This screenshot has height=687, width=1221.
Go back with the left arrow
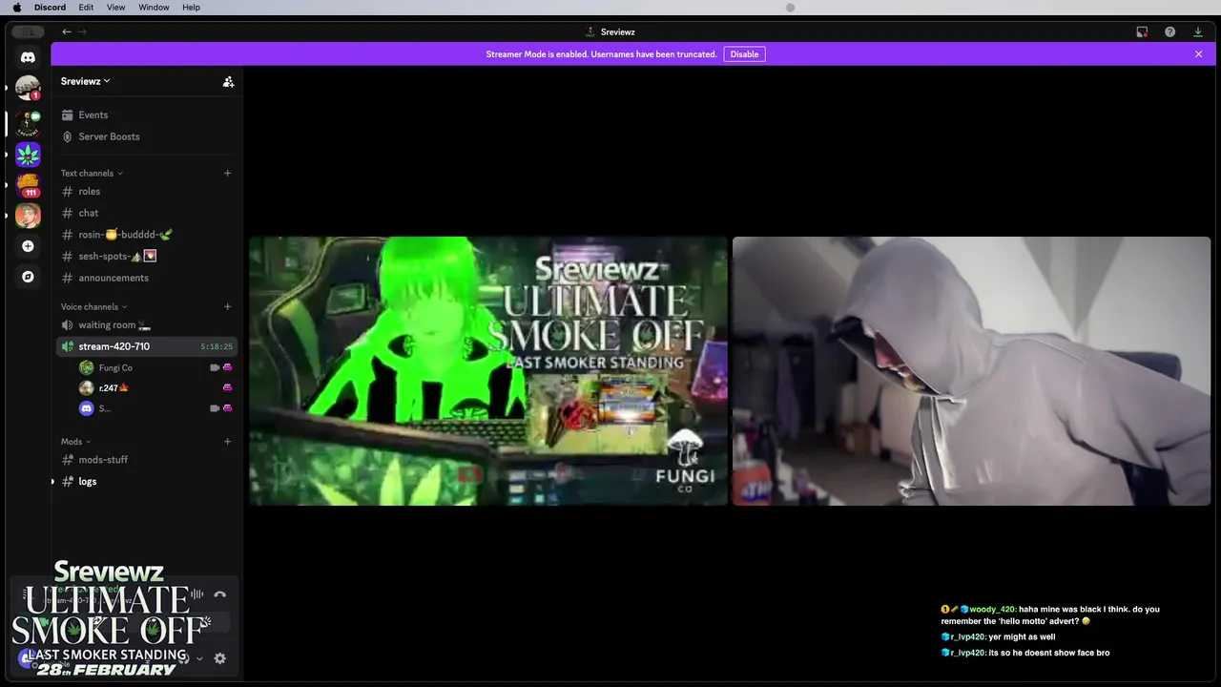[67, 31]
